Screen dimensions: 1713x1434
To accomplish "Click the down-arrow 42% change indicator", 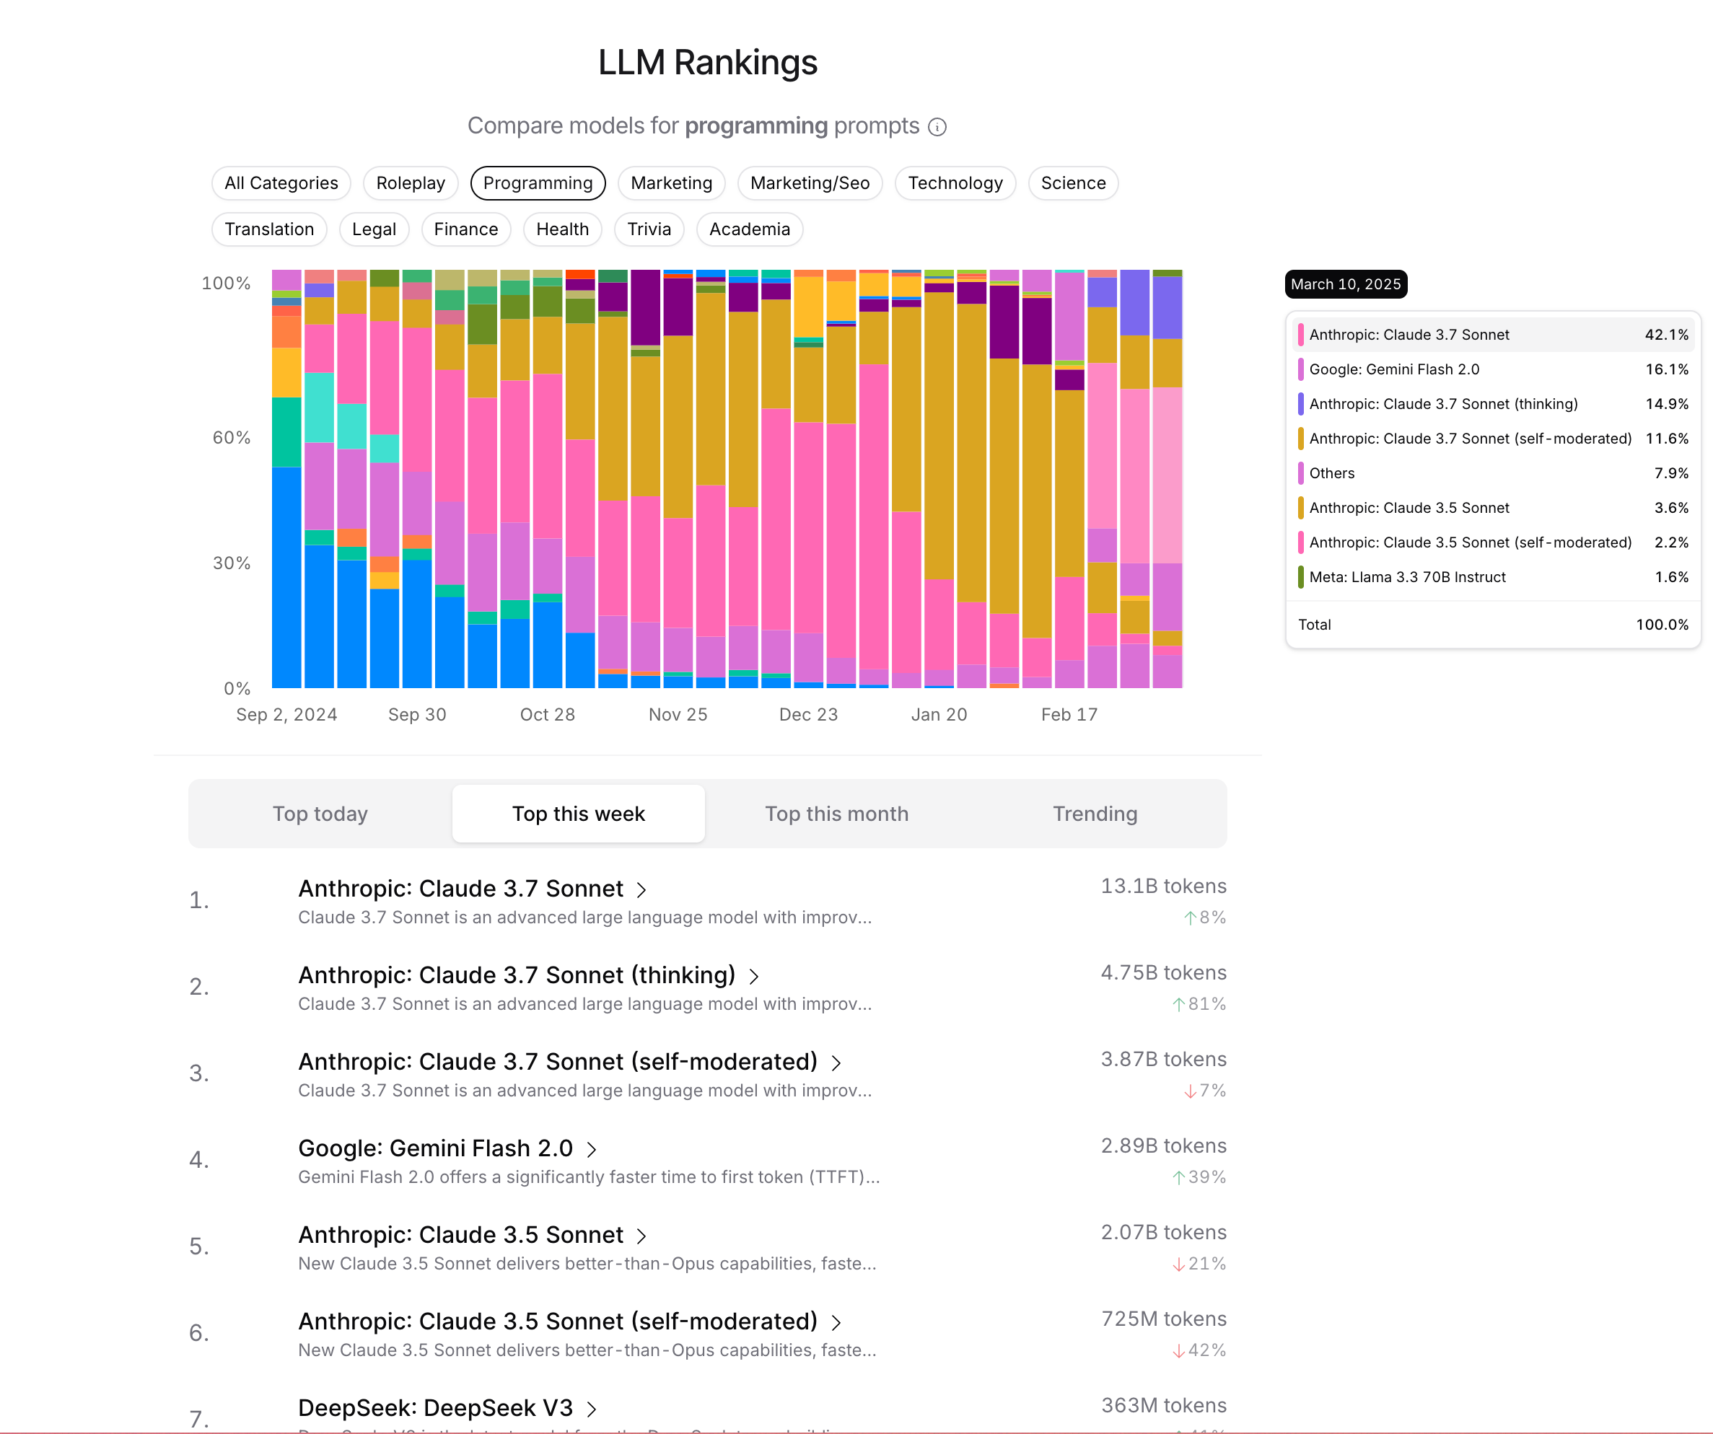I will [1199, 1351].
